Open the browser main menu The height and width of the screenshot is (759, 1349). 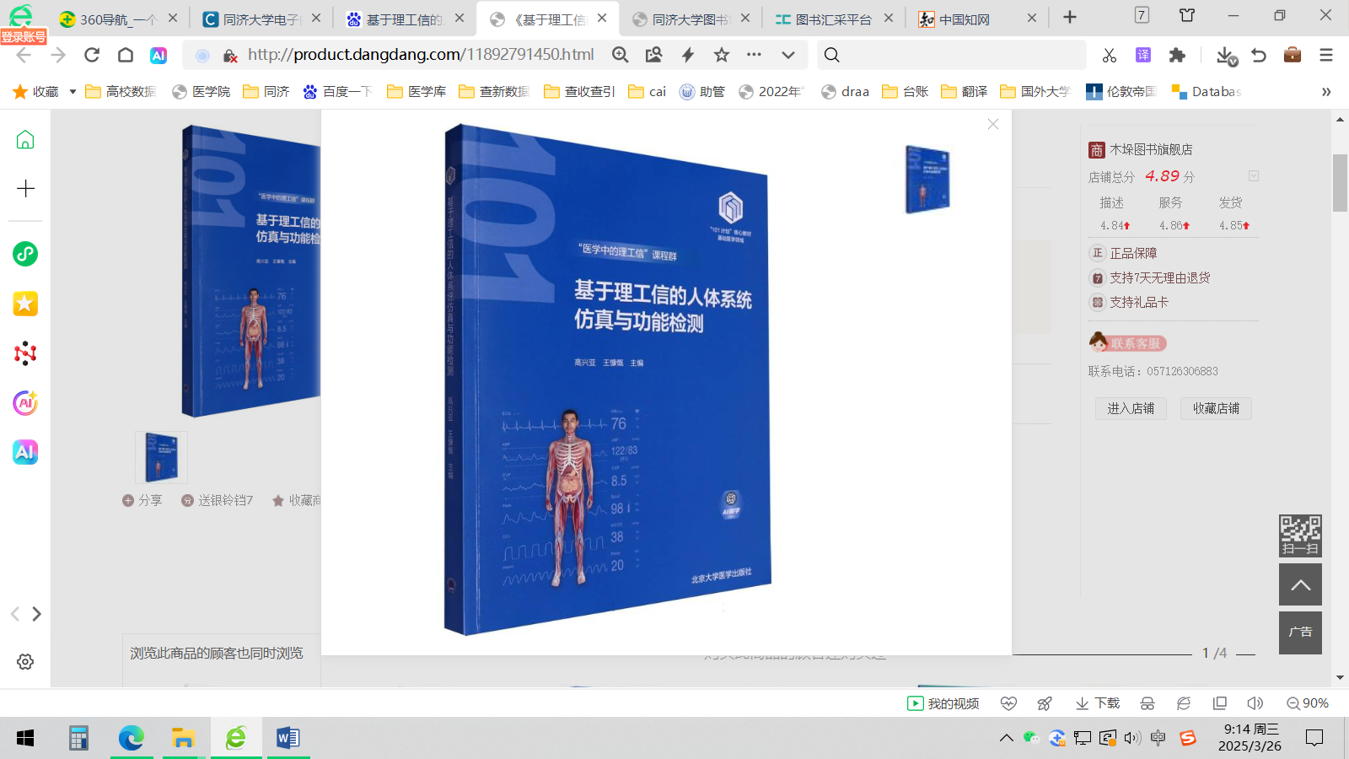coord(1326,55)
